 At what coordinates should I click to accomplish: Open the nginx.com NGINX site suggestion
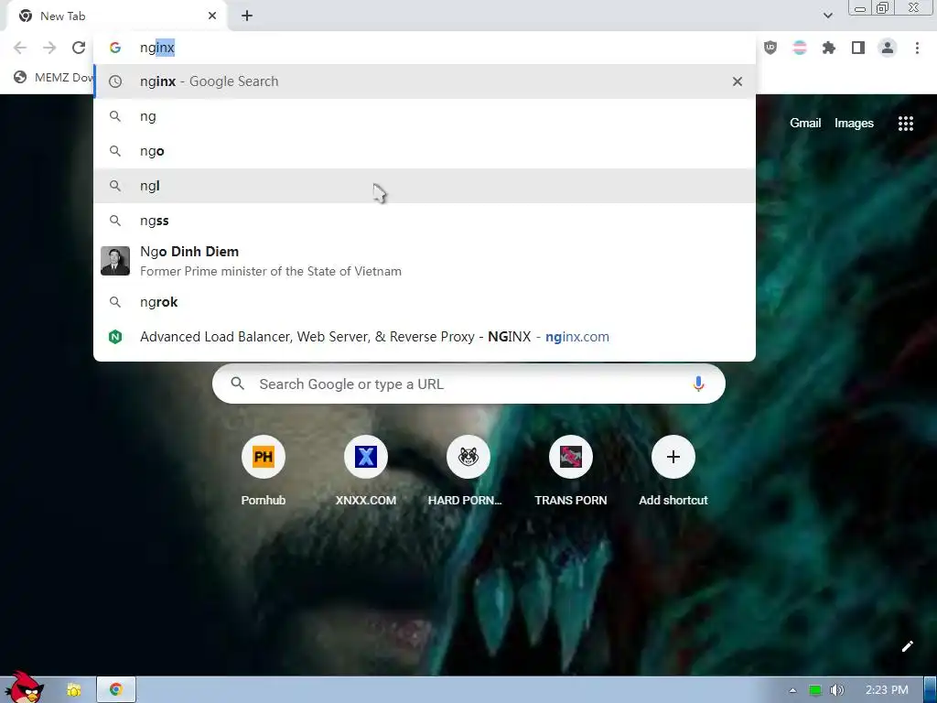coord(425,337)
